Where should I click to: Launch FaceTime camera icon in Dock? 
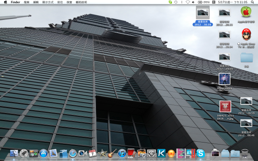83,153
